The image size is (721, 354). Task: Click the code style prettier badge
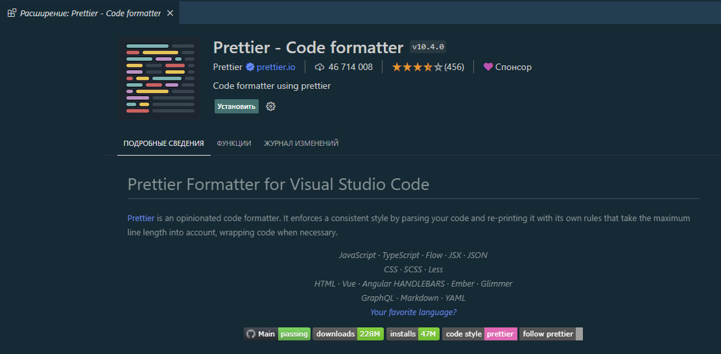coord(480,334)
